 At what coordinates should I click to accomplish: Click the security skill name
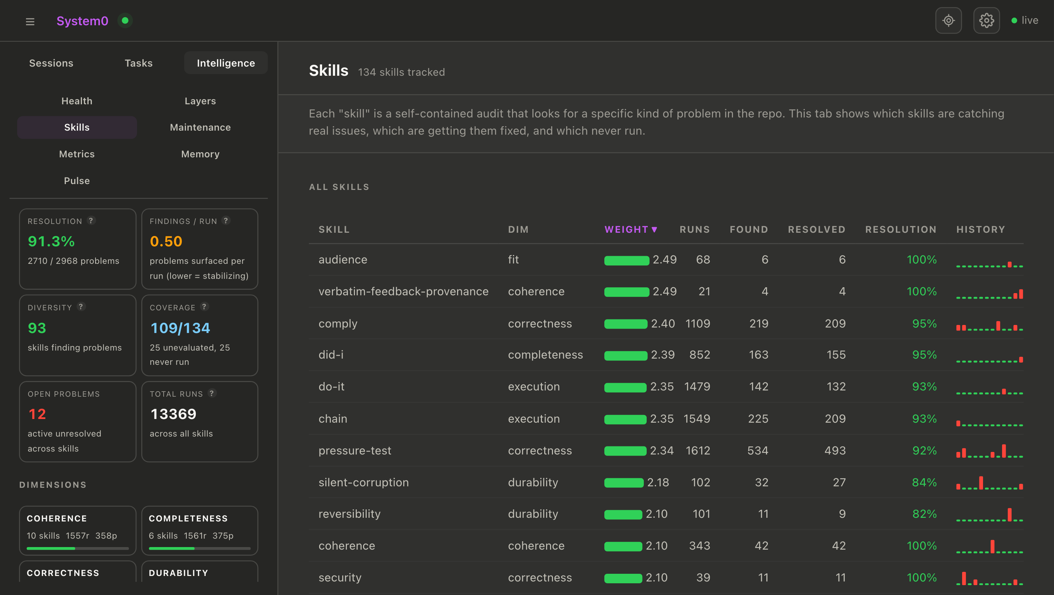pyautogui.click(x=340, y=578)
